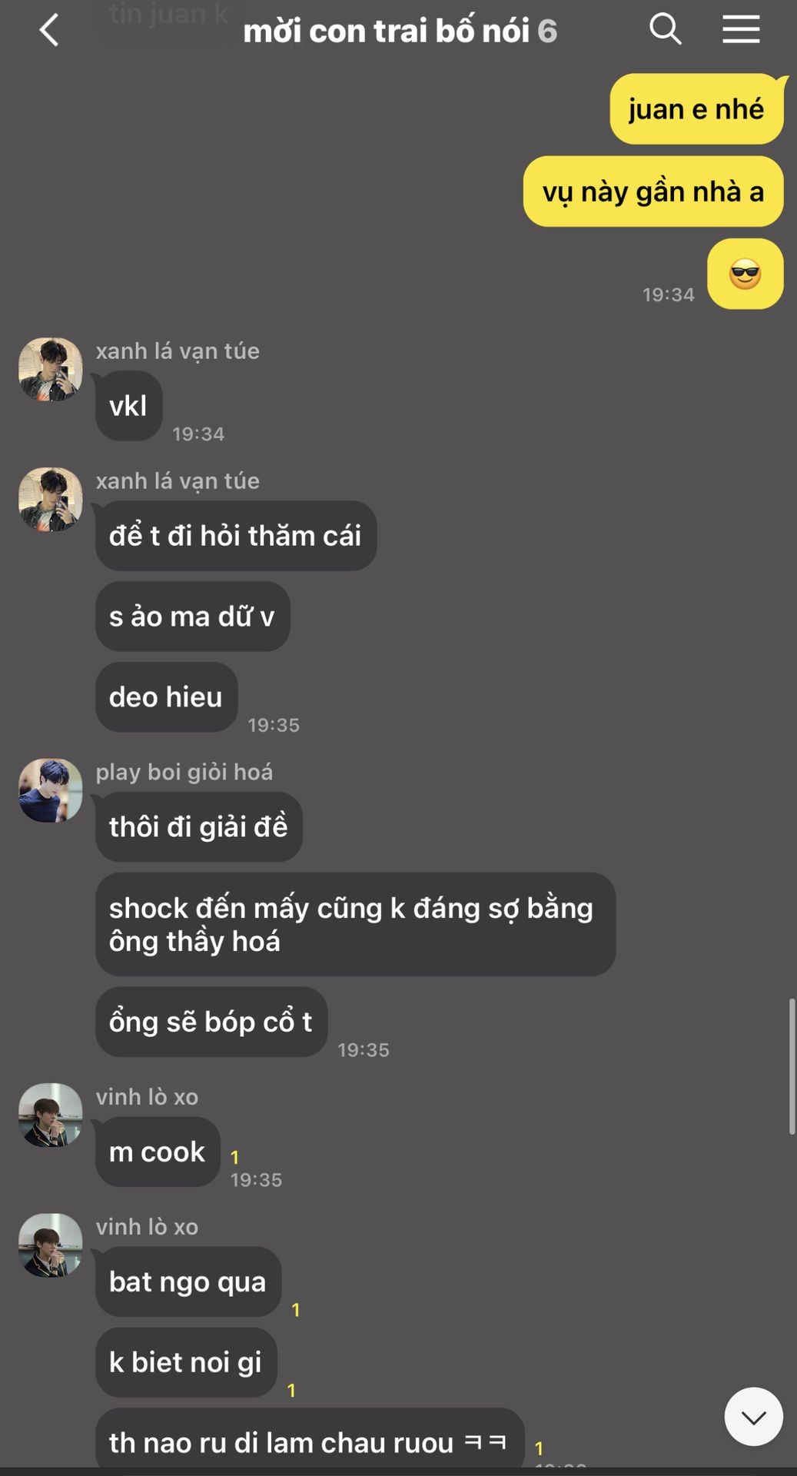Select the "vụ này gần nhà a" message
Viewport: 797px width, 1476px height.
click(653, 191)
